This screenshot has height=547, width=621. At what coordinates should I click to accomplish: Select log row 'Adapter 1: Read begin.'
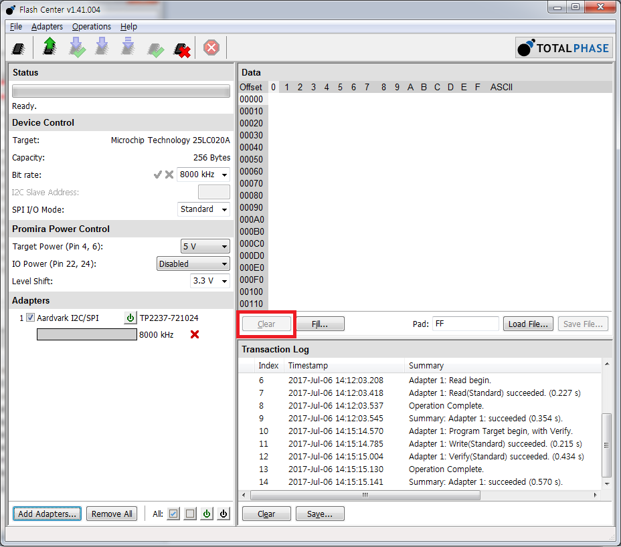(x=420, y=380)
